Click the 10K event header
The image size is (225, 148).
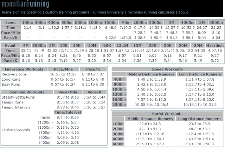tap(64, 45)
